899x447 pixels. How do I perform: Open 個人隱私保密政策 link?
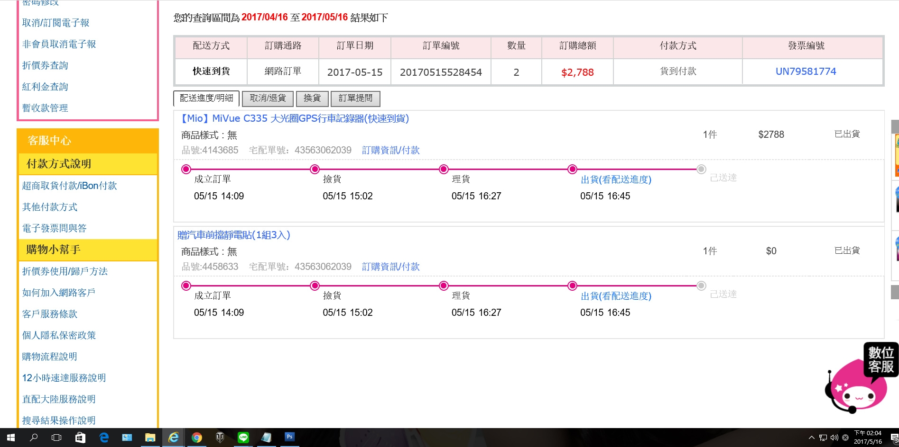point(59,335)
